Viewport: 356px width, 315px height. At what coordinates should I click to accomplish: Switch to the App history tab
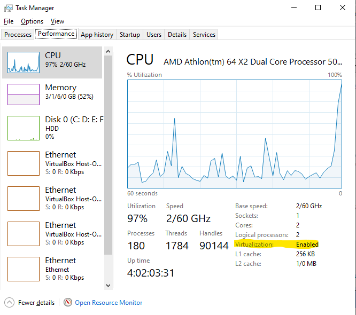(97, 35)
